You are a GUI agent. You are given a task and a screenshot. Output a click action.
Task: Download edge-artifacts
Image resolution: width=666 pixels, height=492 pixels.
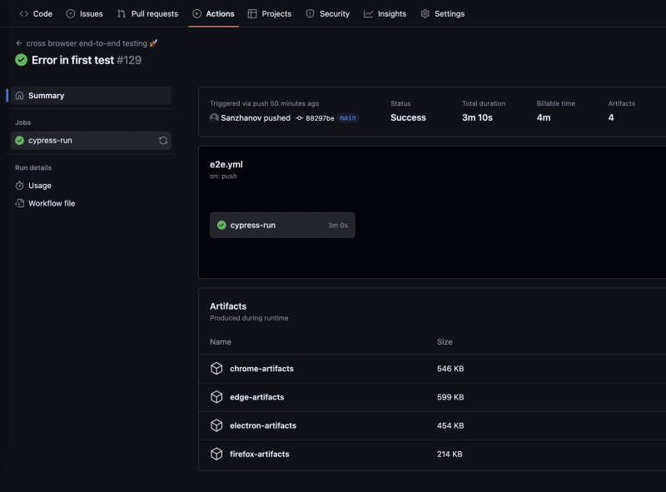pyautogui.click(x=257, y=397)
